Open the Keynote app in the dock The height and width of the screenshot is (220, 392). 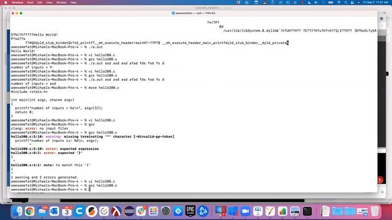[258, 211]
